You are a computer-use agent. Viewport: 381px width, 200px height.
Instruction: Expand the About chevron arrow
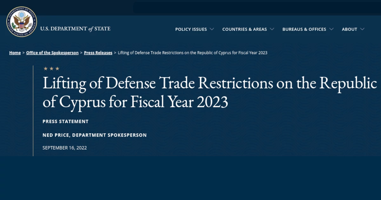[362, 29]
